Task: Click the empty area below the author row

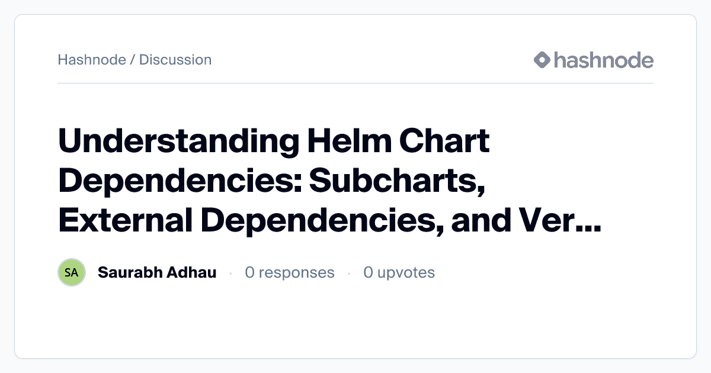Action: (x=355, y=323)
